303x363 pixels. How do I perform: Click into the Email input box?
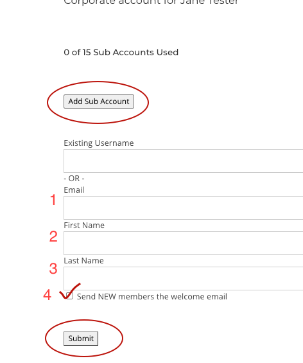(183, 208)
